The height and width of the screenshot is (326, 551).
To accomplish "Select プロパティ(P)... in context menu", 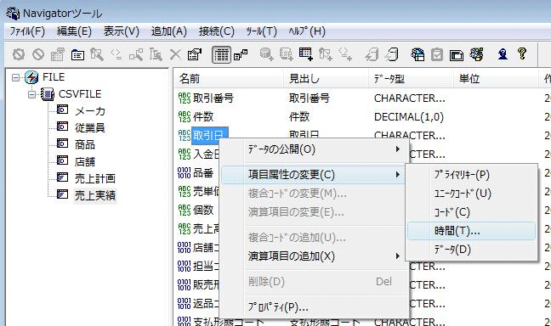I will coord(315,307).
